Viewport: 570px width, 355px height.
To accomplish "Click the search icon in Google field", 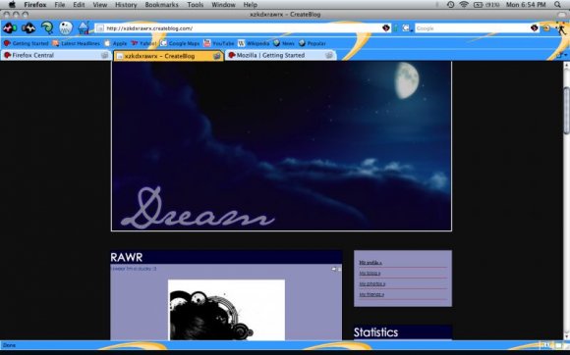I will [534, 27].
